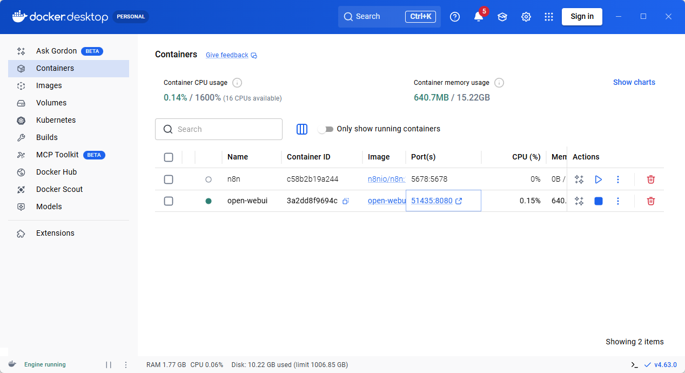The image size is (685, 373).
Task: Click the Sign in button
Action: (582, 16)
